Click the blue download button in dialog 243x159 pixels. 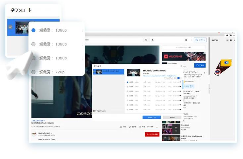tap(152, 118)
